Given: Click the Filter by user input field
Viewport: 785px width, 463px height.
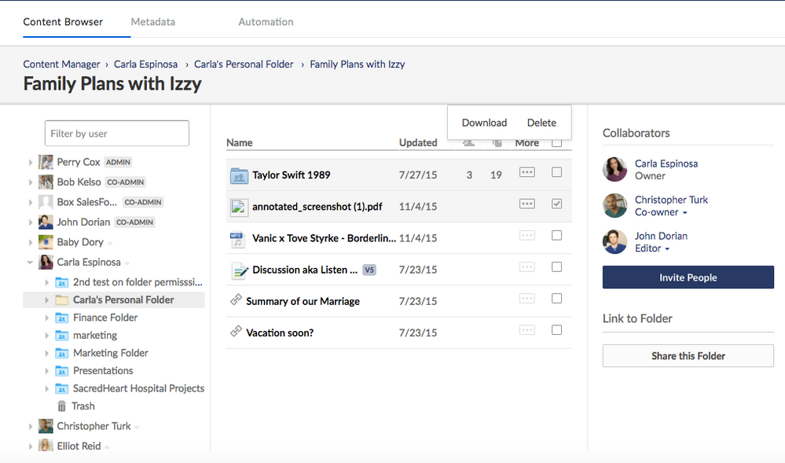Looking at the screenshot, I should point(117,134).
